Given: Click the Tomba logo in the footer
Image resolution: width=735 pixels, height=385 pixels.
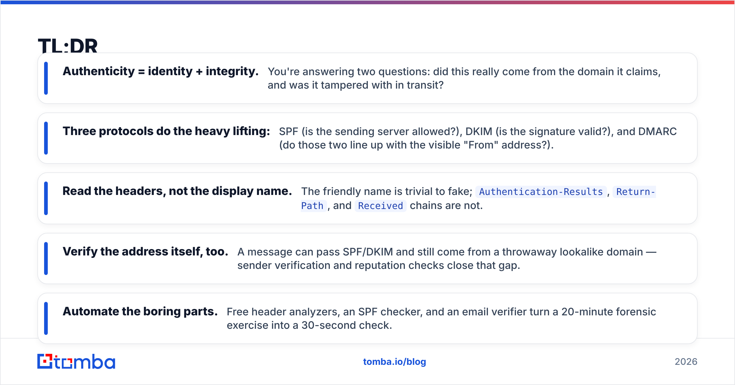Looking at the screenshot, I should pyautogui.click(x=76, y=361).
